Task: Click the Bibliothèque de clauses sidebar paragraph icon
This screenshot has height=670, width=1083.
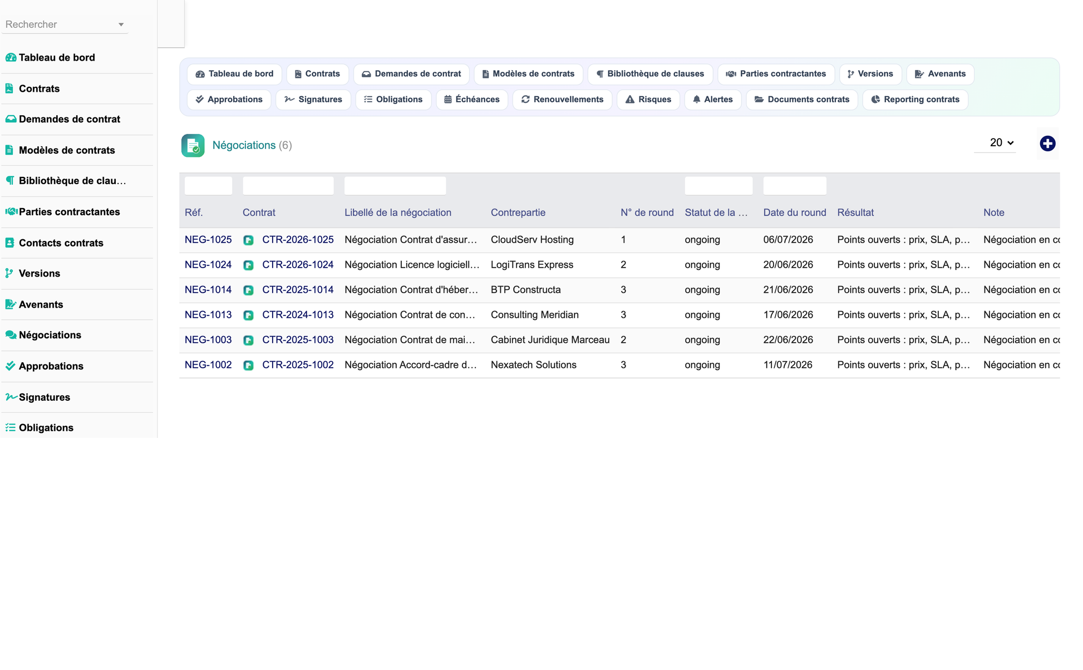Action: coord(9,180)
